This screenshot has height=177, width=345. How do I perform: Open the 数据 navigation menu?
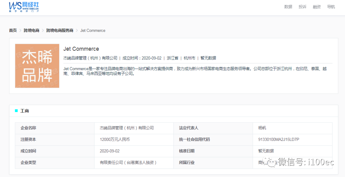[x=288, y=7]
